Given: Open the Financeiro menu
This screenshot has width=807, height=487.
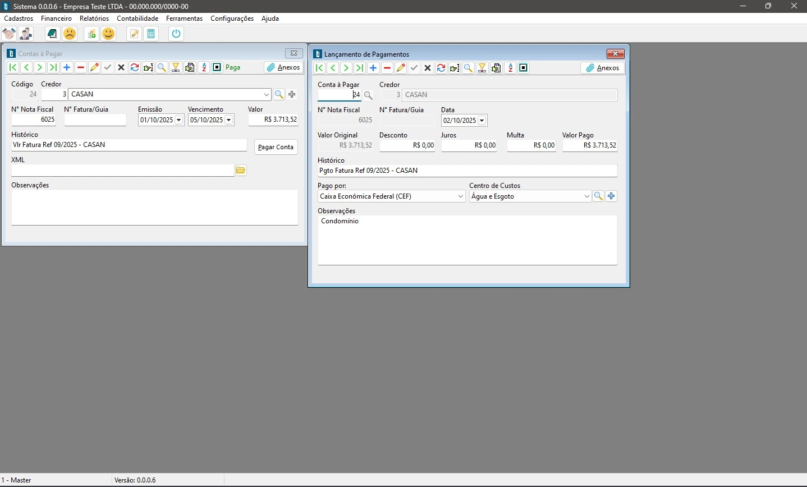Looking at the screenshot, I should (56, 19).
